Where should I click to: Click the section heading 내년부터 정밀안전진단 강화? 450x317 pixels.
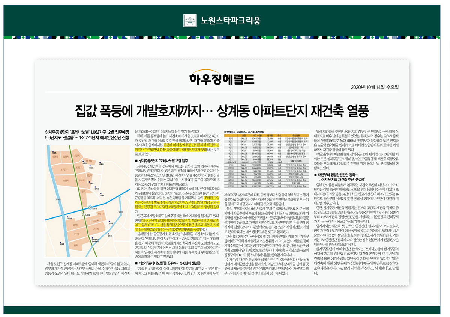(336, 175)
